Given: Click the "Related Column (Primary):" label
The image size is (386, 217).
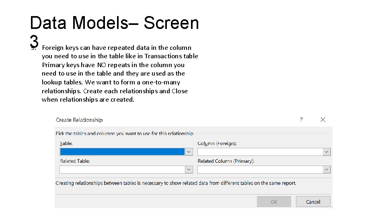Looking at the screenshot, I should [226, 161].
